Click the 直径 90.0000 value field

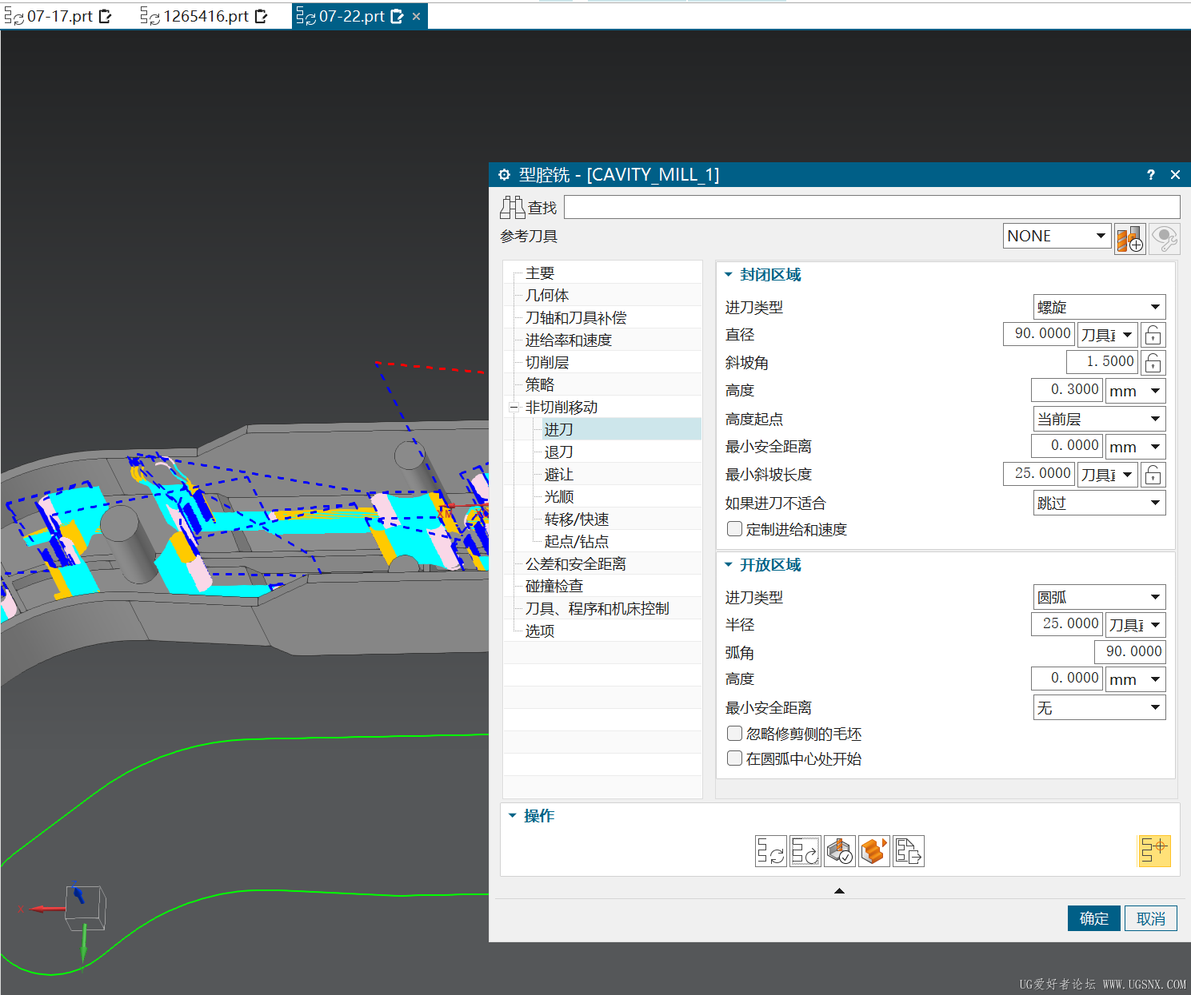click(1039, 334)
